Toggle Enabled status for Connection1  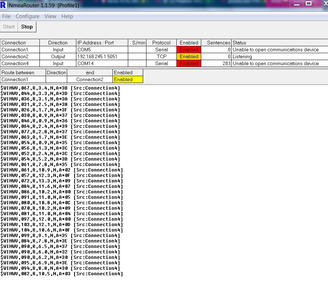(x=189, y=50)
